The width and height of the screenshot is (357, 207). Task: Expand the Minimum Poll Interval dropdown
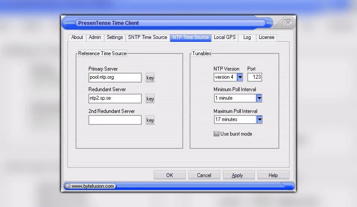[259, 98]
